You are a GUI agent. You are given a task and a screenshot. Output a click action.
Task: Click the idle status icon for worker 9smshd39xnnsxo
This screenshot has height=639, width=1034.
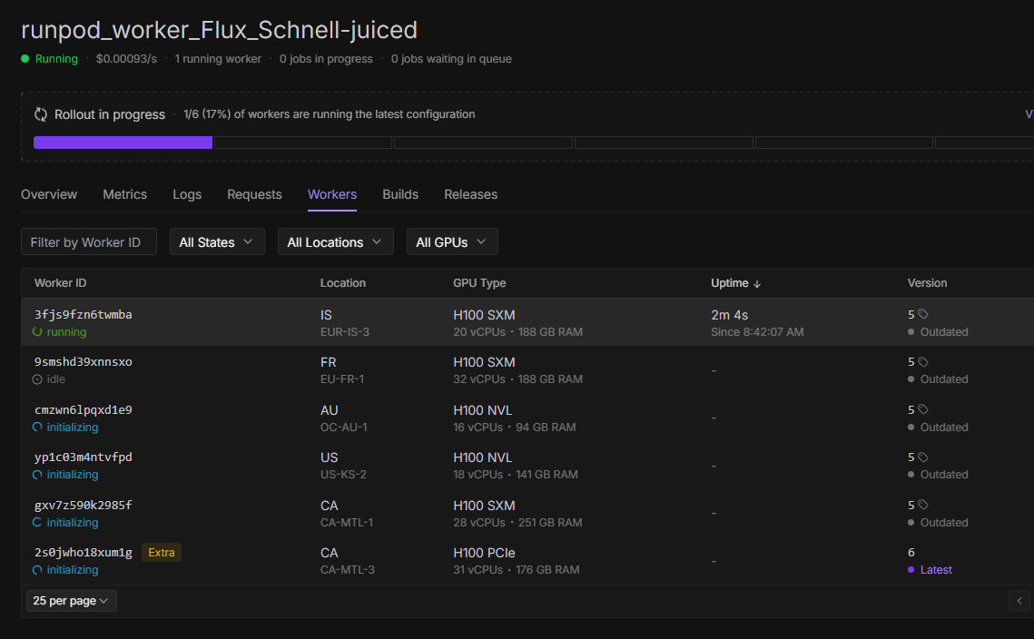click(x=37, y=379)
